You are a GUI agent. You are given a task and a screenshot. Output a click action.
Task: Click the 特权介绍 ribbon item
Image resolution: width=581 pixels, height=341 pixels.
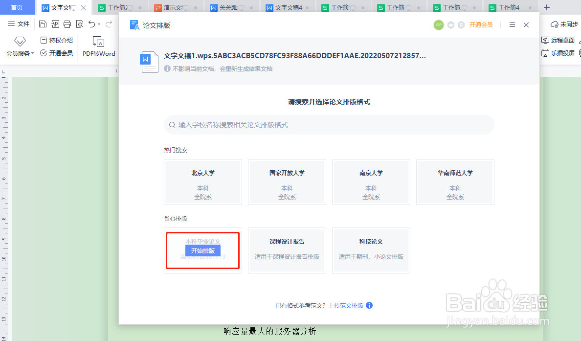point(57,40)
